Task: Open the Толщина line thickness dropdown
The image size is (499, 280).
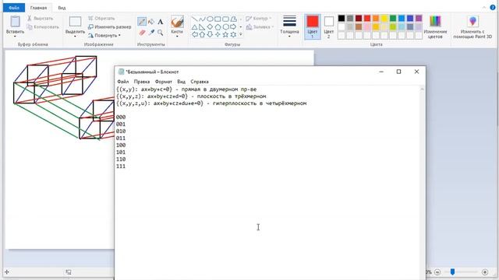Action: (289, 27)
